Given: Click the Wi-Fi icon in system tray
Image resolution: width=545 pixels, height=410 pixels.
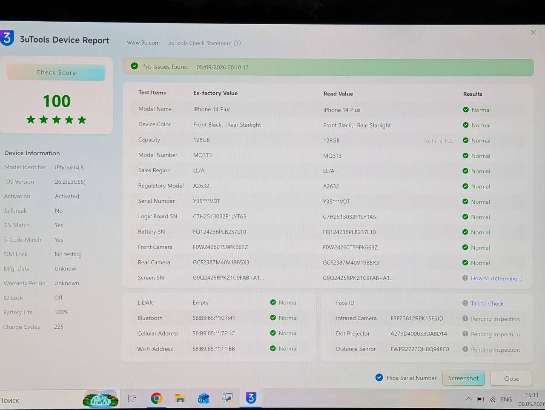Looking at the screenshot, I should (x=493, y=399).
